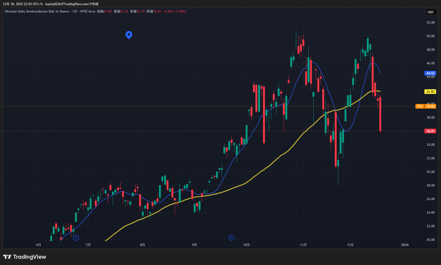Click the 1日 interval in chart header
The height and width of the screenshot is (265, 441).
tap(74, 11)
